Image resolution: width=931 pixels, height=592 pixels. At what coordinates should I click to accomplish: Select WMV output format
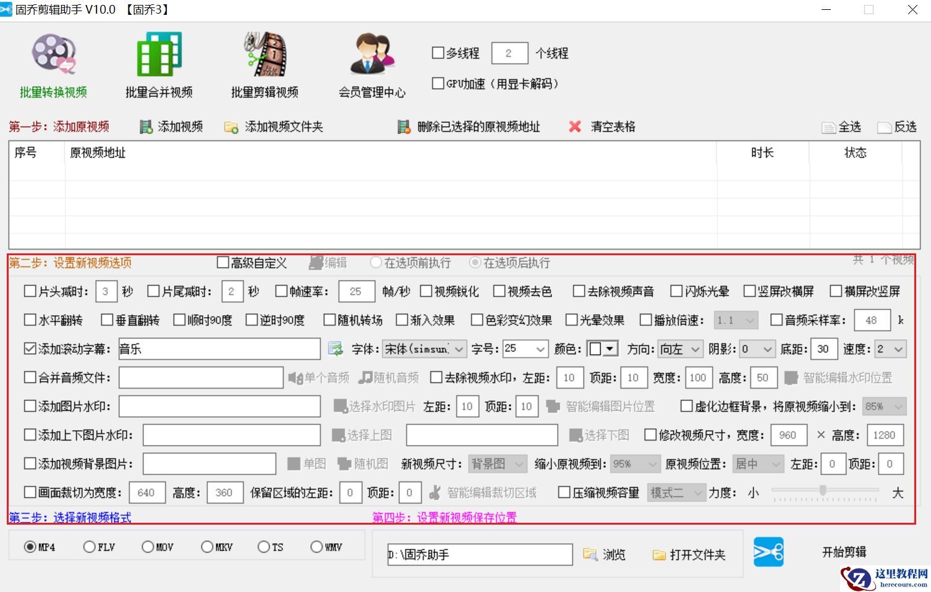tap(315, 546)
